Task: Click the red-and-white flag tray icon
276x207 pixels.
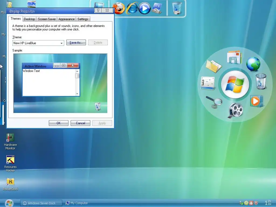Action: click(251, 203)
